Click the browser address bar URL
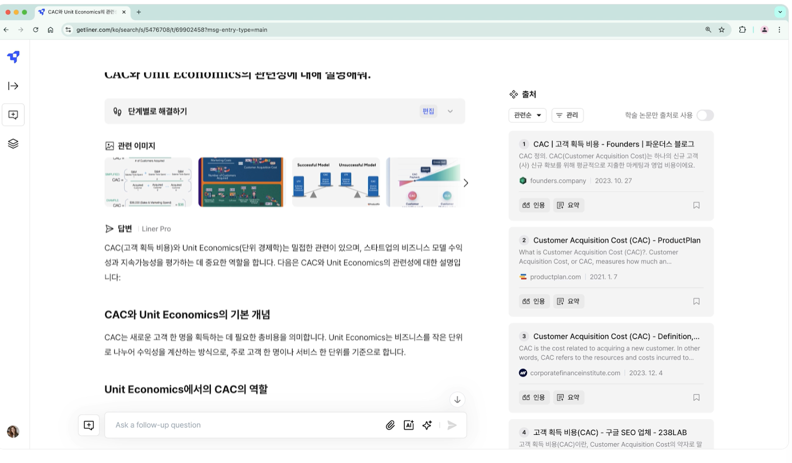 tap(172, 30)
